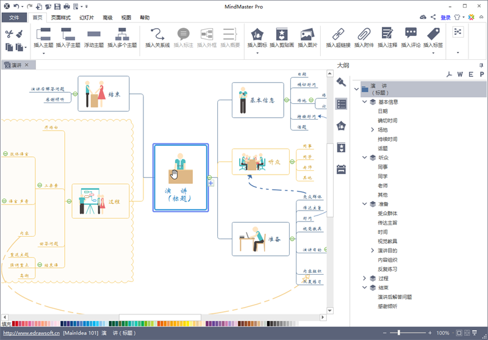Pin the 大纲 outline panel
The image size is (488, 340).
[x=481, y=65]
